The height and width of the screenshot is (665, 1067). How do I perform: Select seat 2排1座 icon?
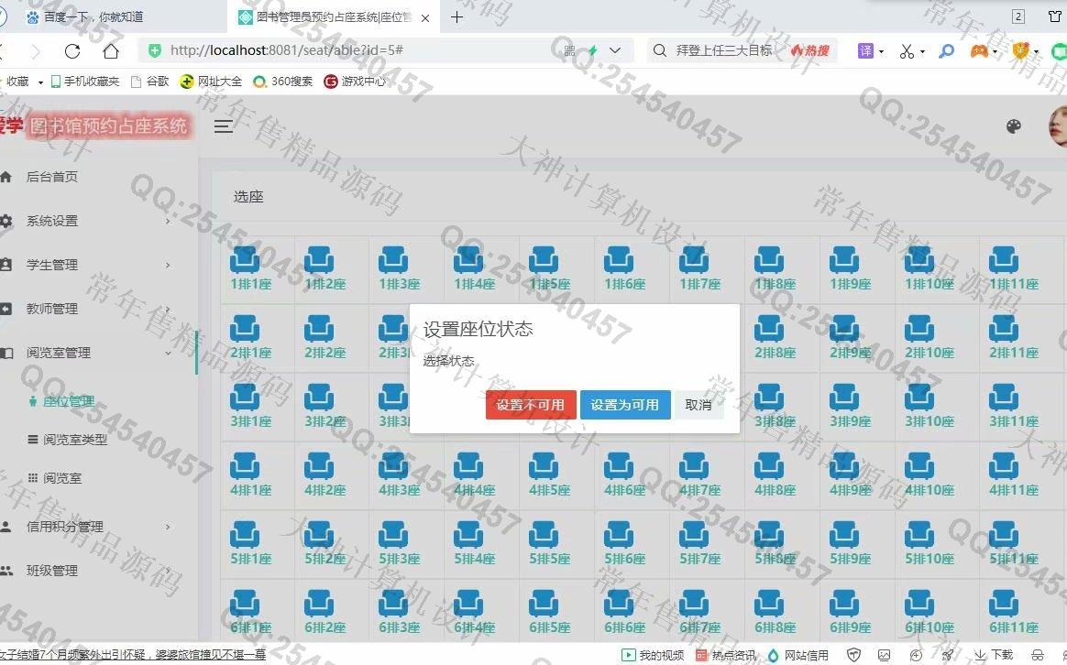point(245,329)
